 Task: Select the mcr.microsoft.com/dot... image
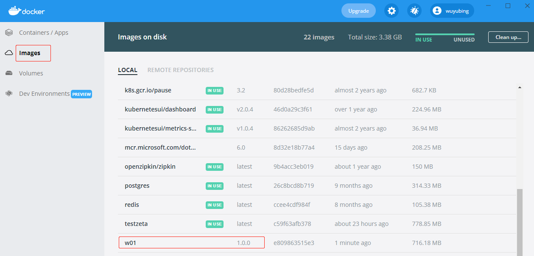(317, 147)
